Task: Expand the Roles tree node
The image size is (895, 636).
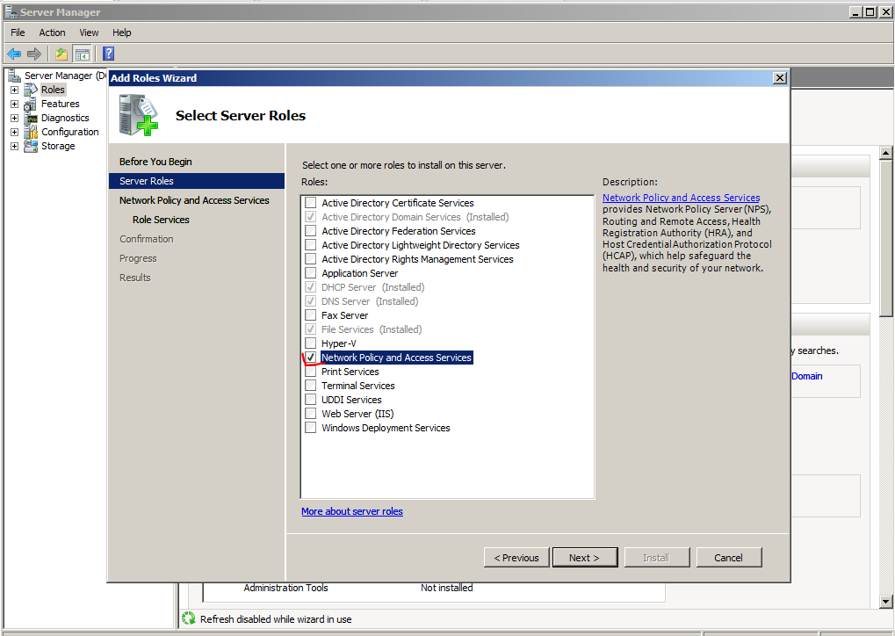Action: [14, 90]
